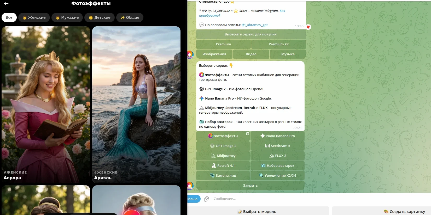Click the #ЖЕНСКИЕ tag on Ариэль card
This screenshot has width=431, height=215.
106,172
